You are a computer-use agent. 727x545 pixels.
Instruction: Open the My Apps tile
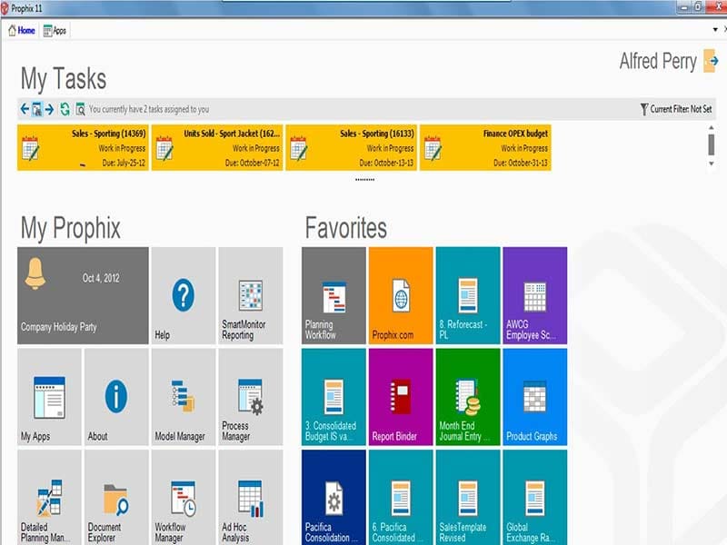(x=47, y=401)
